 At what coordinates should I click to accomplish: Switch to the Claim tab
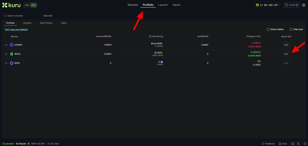[x=64, y=23]
